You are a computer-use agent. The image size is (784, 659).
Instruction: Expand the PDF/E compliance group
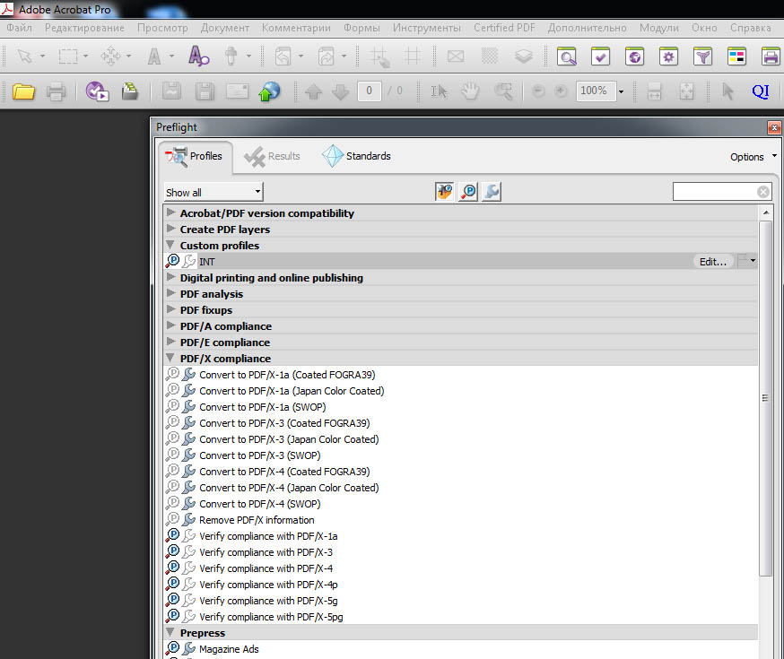[x=170, y=342]
